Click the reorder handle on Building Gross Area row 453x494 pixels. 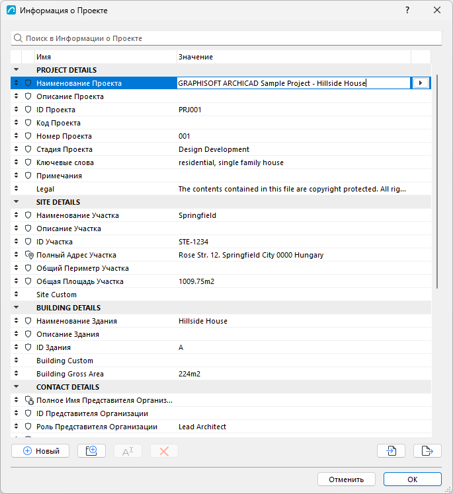point(16,374)
